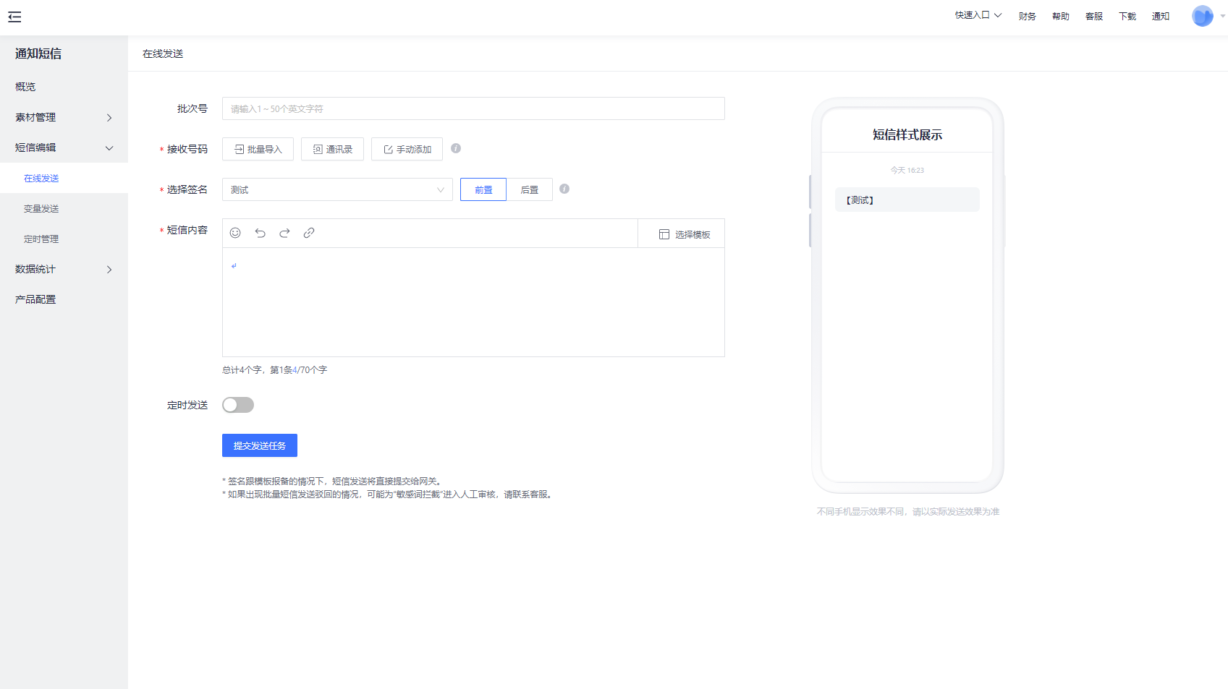1228x689 pixels.
Task: Click the character count text 总计4个字
Action: [x=242, y=369]
